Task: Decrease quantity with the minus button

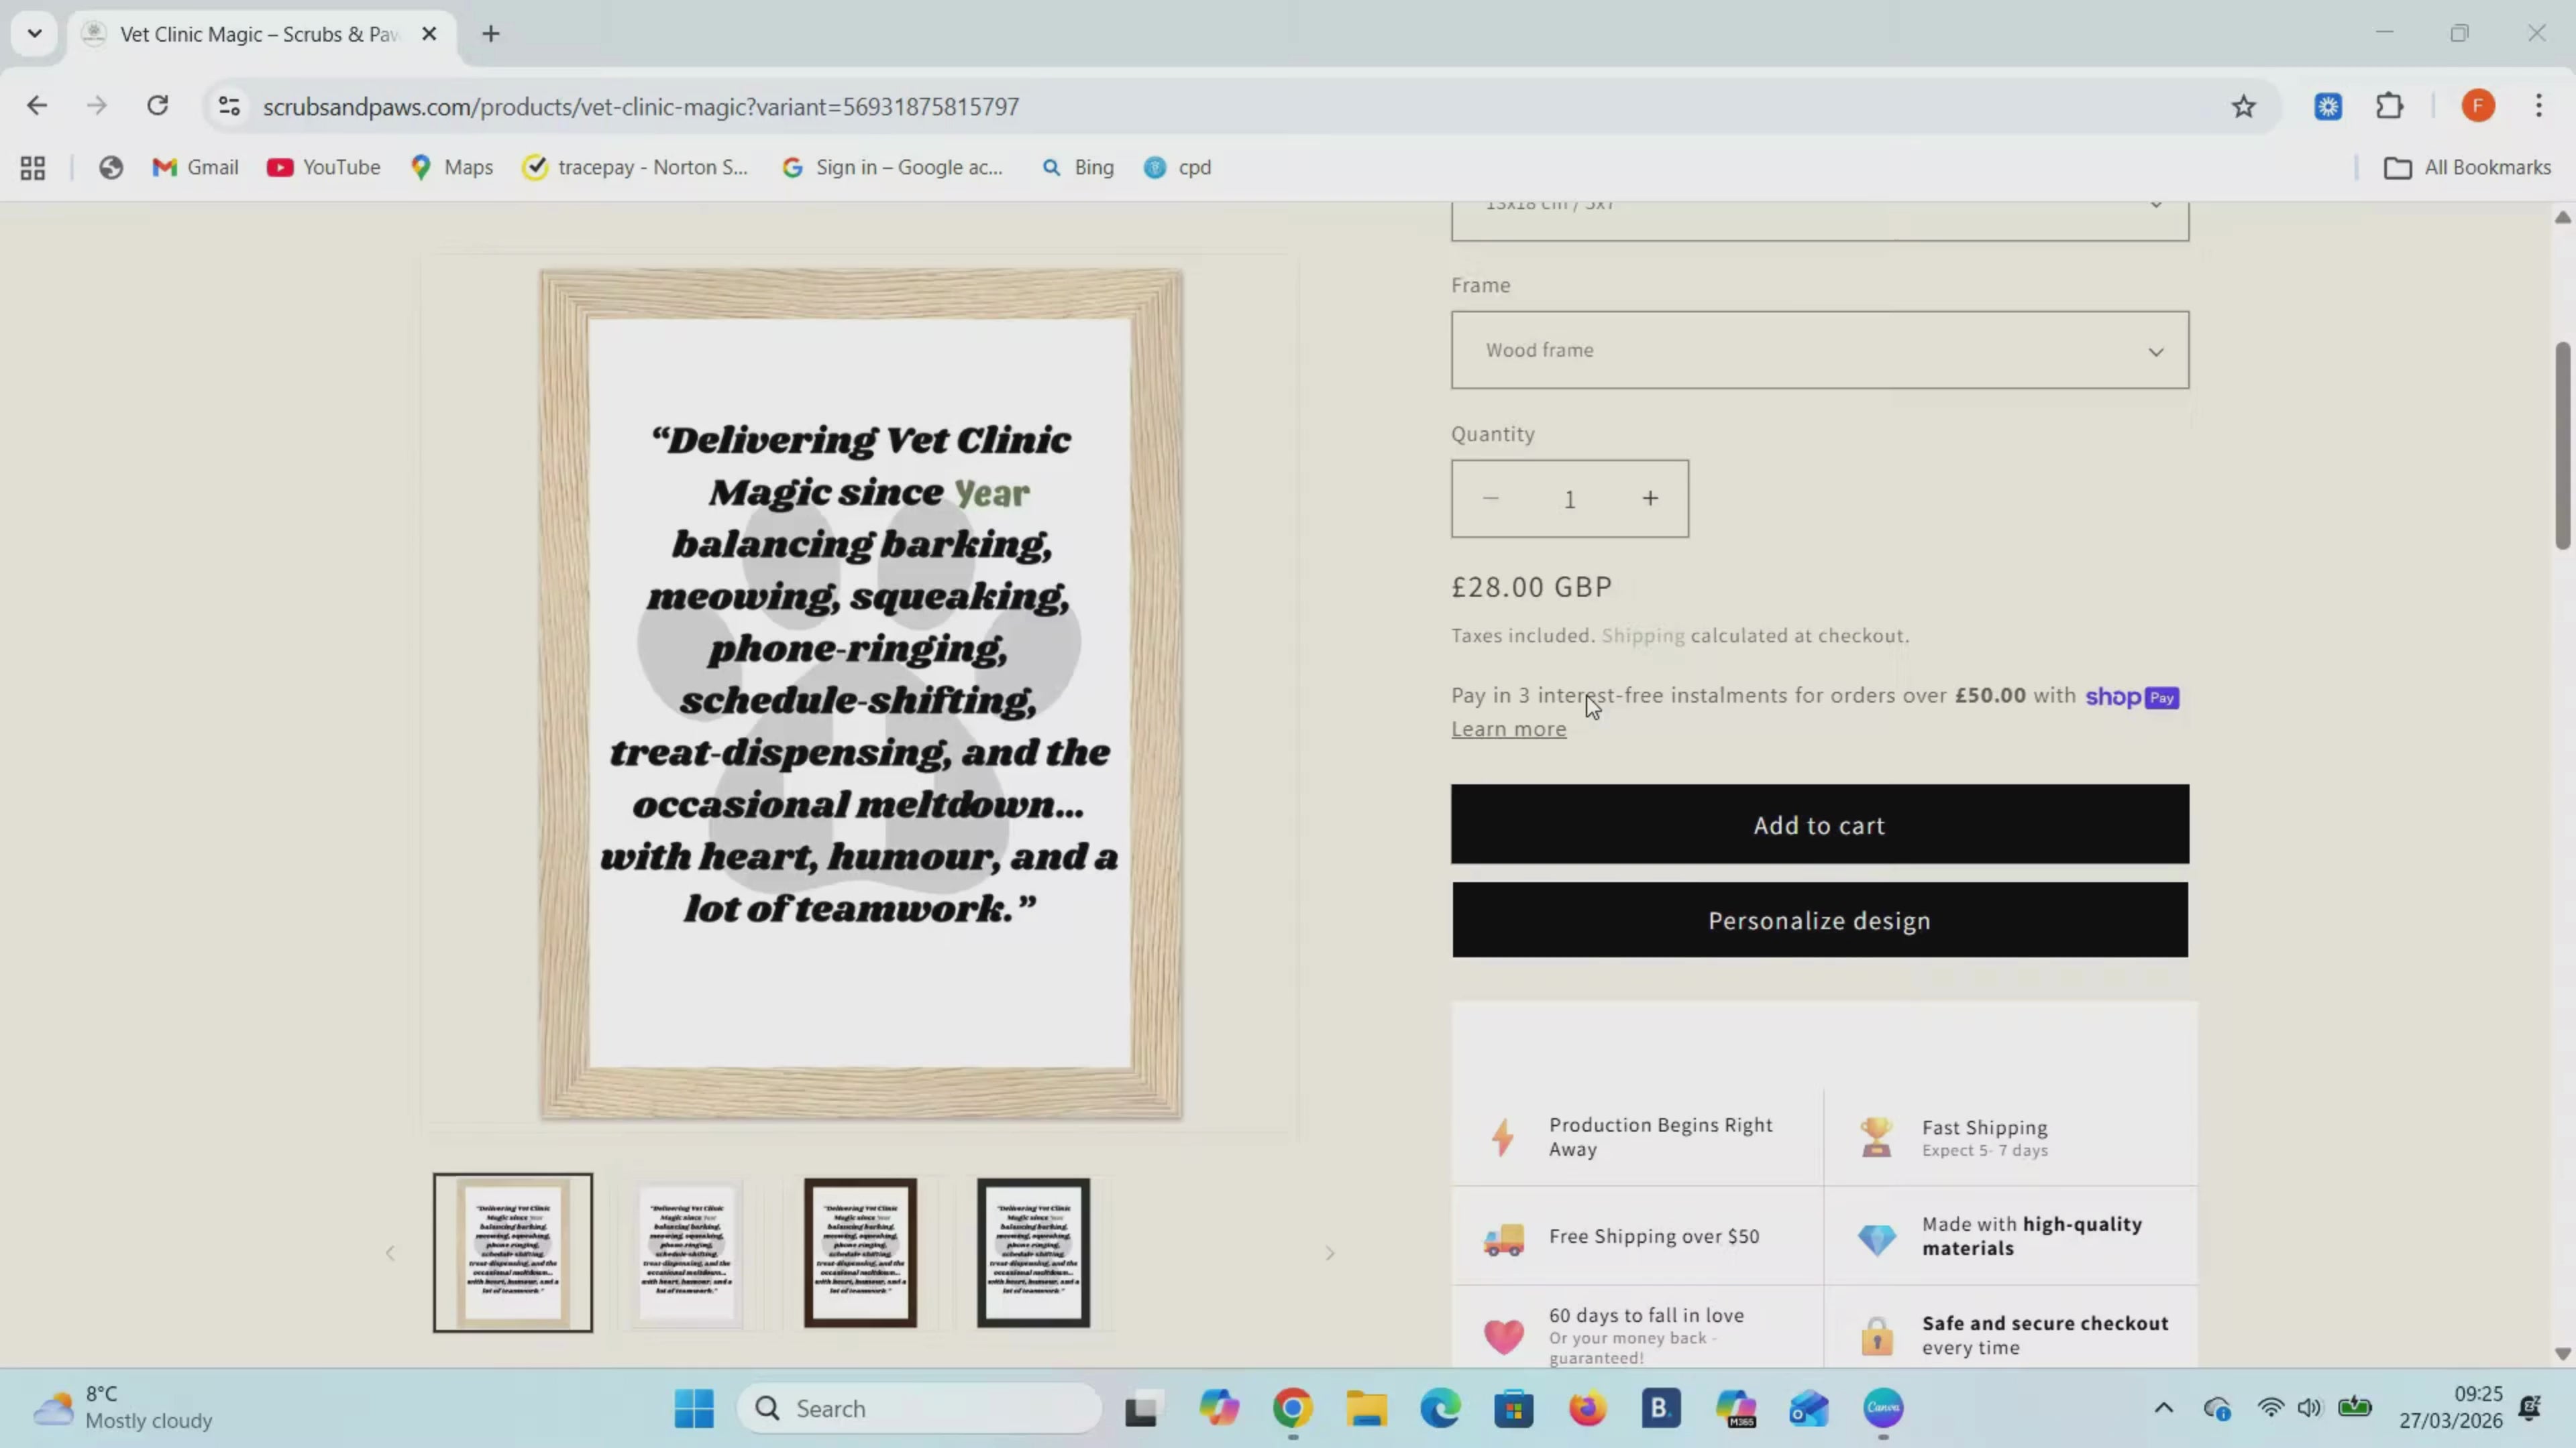Action: click(1490, 497)
